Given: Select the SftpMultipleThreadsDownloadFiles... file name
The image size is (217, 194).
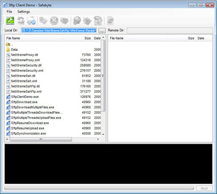Looking at the screenshot, I should [x=37, y=113].
